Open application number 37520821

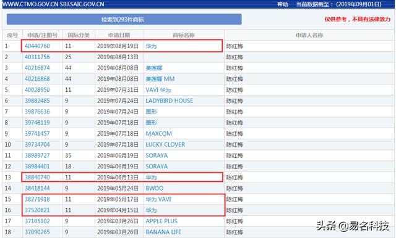click(x=37, y=210)
